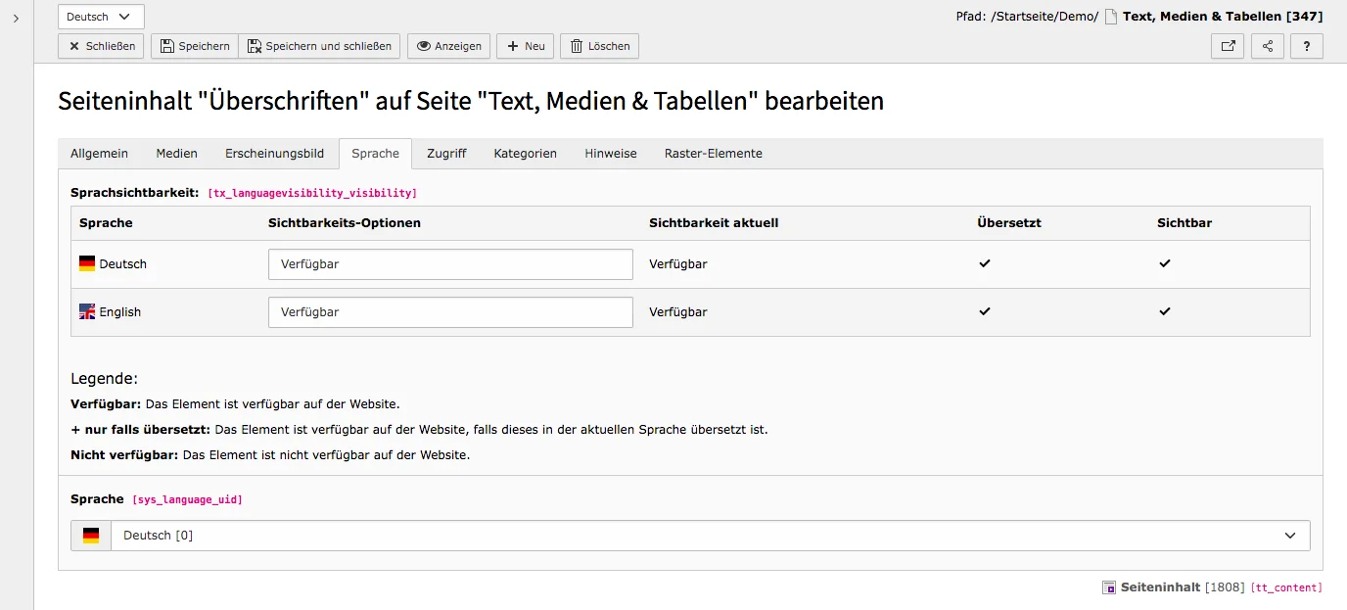Click the Verfügbar input field for Deutsch
The image size is (1347, 610).
450,263
